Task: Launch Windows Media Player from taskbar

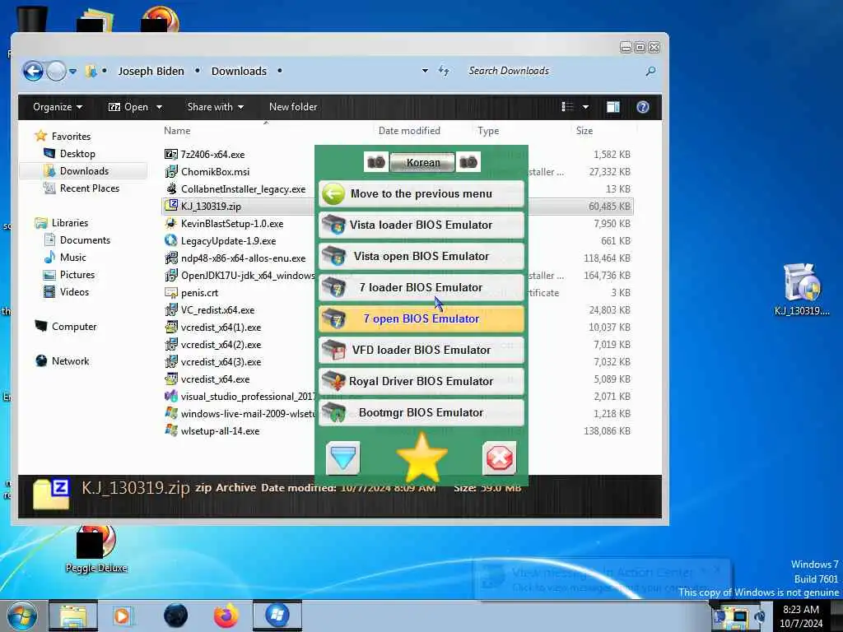Action: coord(122,616)
